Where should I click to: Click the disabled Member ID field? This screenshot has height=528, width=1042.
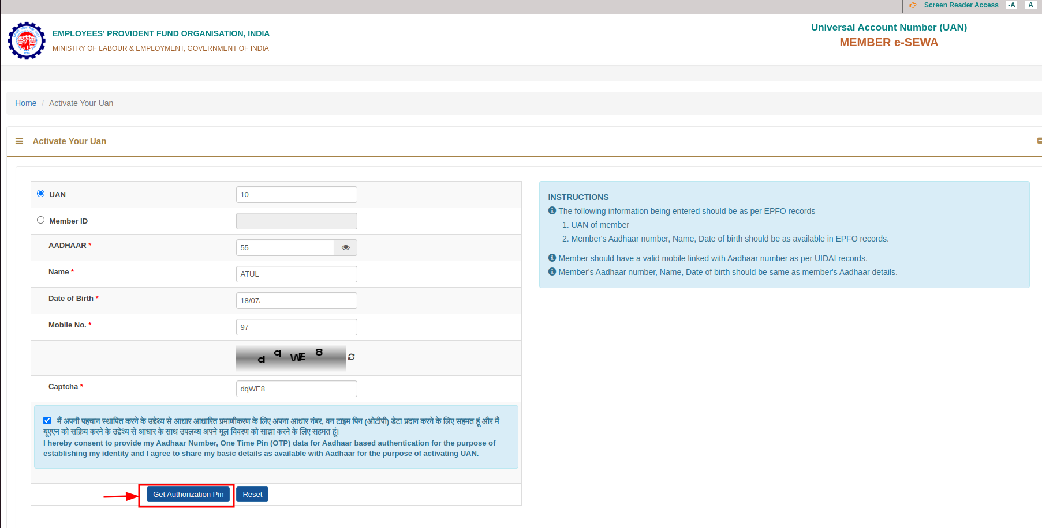point(297,221)
